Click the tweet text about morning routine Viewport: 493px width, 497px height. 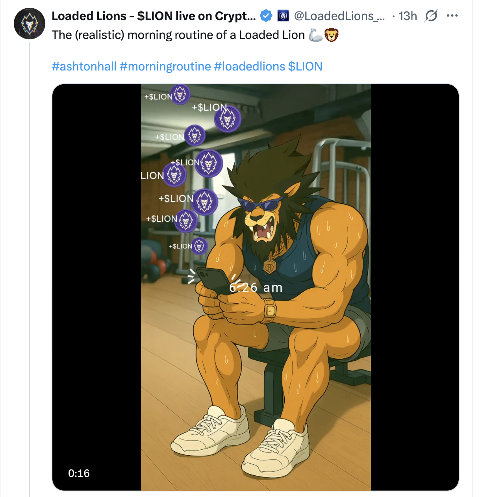178,35
